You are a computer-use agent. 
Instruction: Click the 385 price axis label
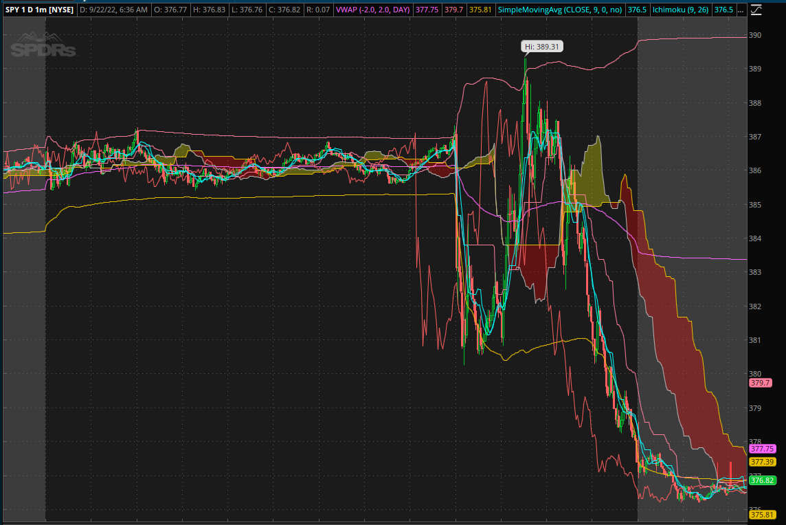(x=755, y=205)
